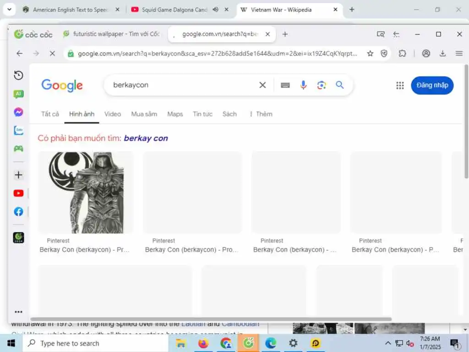Image resolution: width=469 pixels, height=352 pixels.
Task: Clear the Google search box text
Action: coord(262,85)
